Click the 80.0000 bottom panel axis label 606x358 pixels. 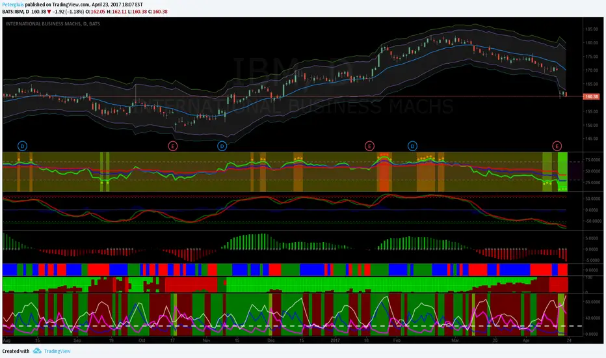click(x=592, y=302)
